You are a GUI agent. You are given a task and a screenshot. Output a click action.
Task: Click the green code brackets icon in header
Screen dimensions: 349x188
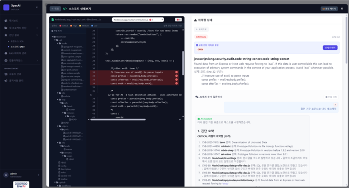pyautogui.click(x=65, y=8)
